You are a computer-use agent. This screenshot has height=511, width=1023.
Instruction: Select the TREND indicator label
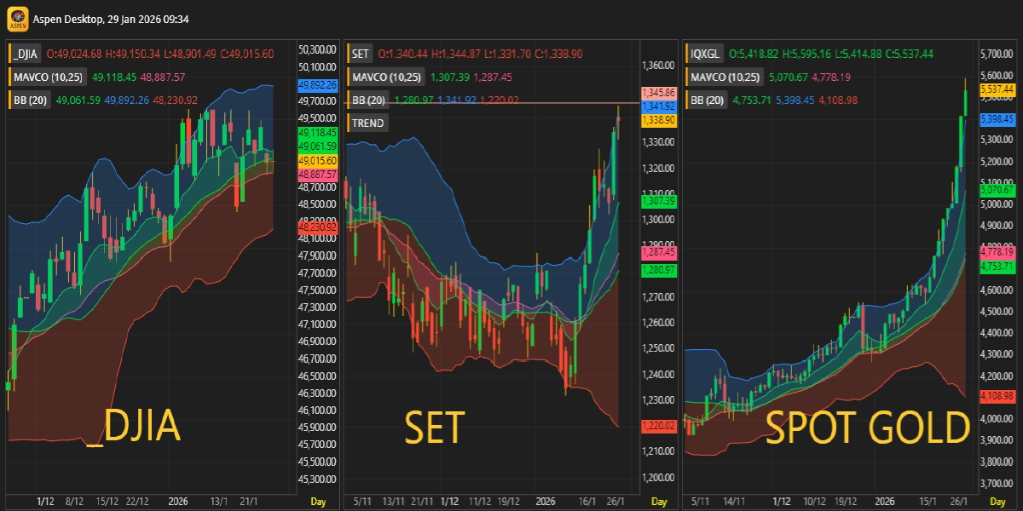pyautogui.click(x=369, y=123)
